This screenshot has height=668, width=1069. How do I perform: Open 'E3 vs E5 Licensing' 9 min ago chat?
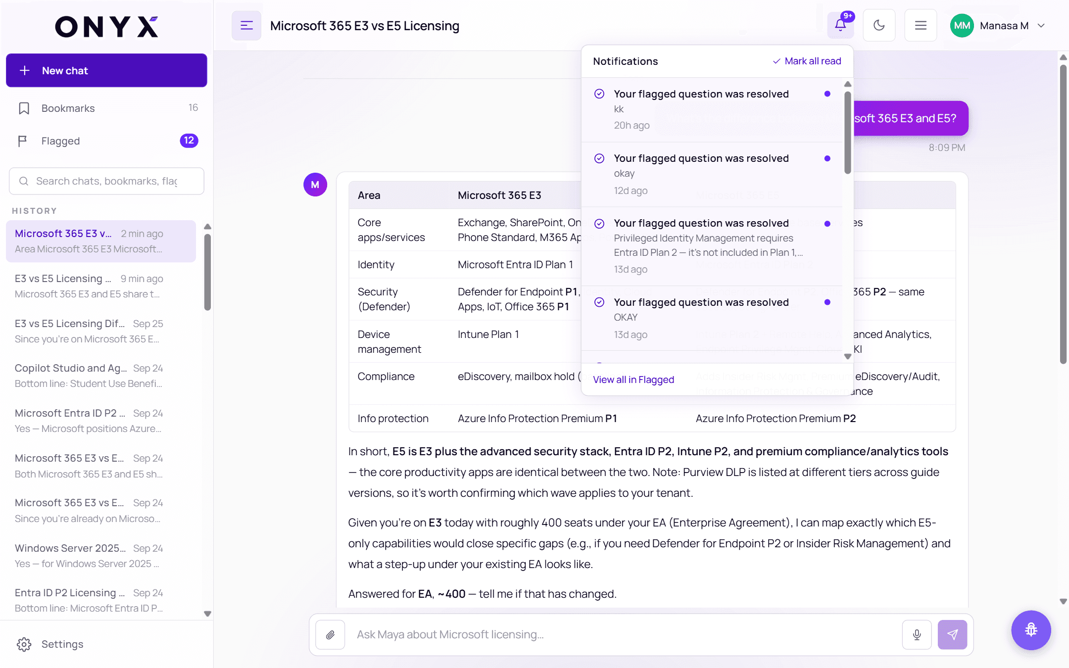[101, 286]
